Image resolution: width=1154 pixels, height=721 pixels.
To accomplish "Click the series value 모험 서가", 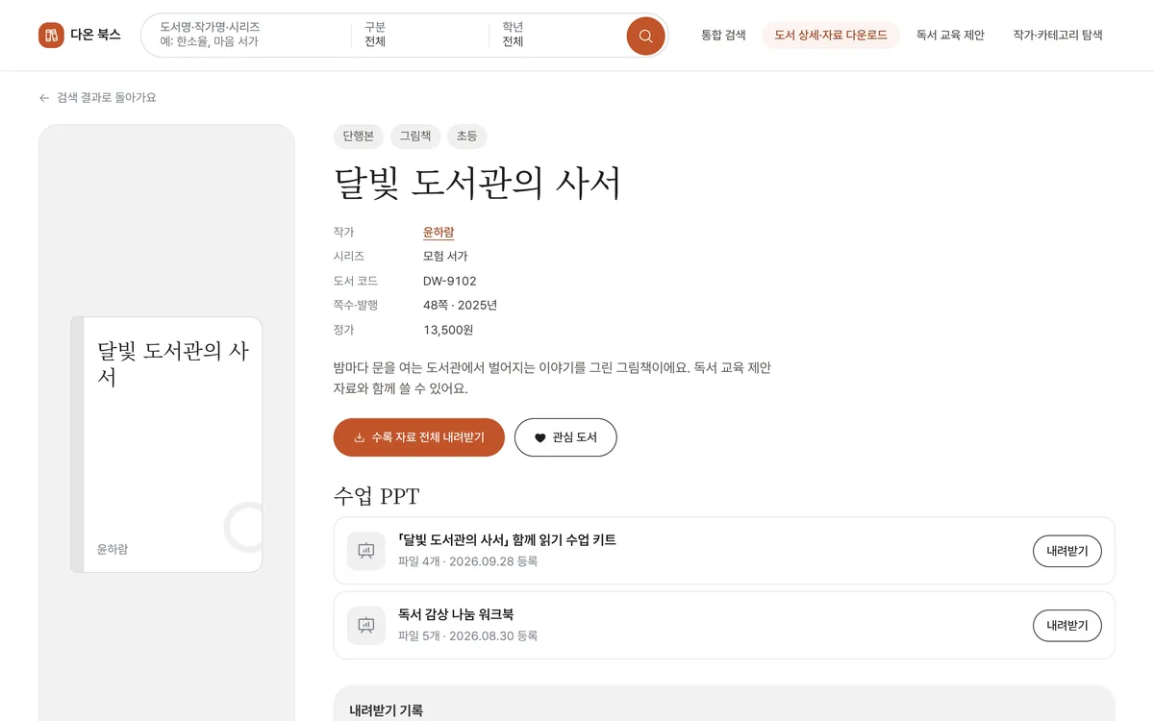I will pos(445,257).
